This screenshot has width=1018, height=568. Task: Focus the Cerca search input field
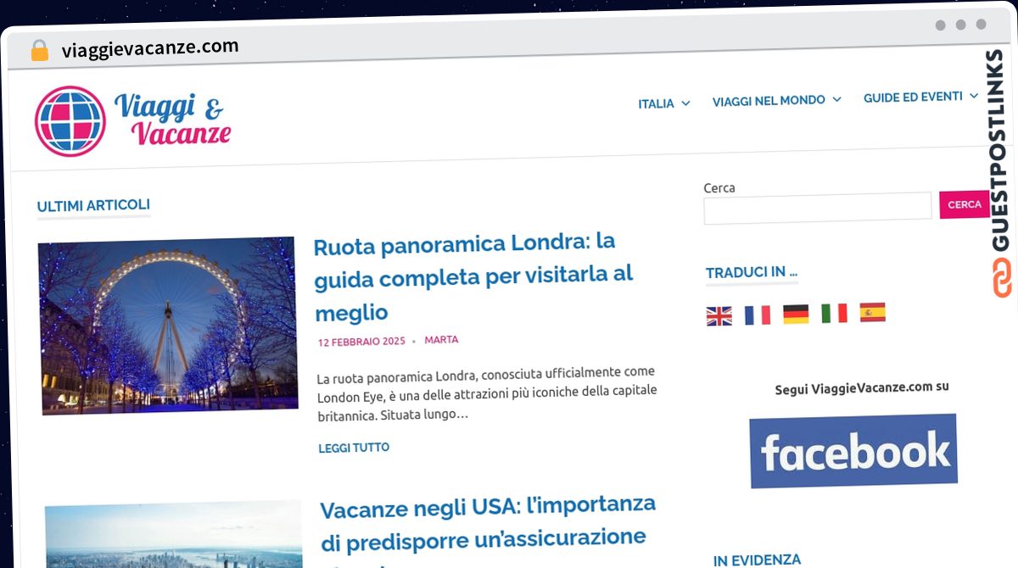(x=818, y=208)
